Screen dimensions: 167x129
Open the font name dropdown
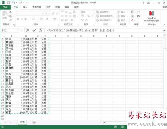(42, 14)
